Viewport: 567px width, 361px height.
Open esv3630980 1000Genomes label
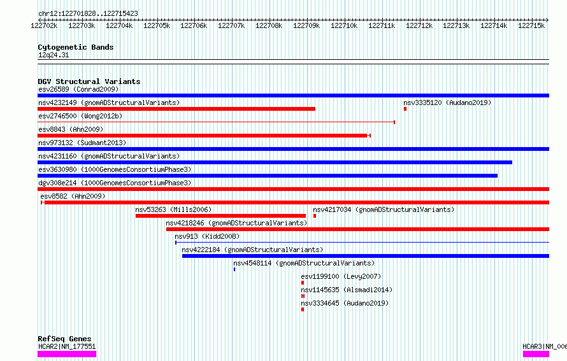pos(115,169)
